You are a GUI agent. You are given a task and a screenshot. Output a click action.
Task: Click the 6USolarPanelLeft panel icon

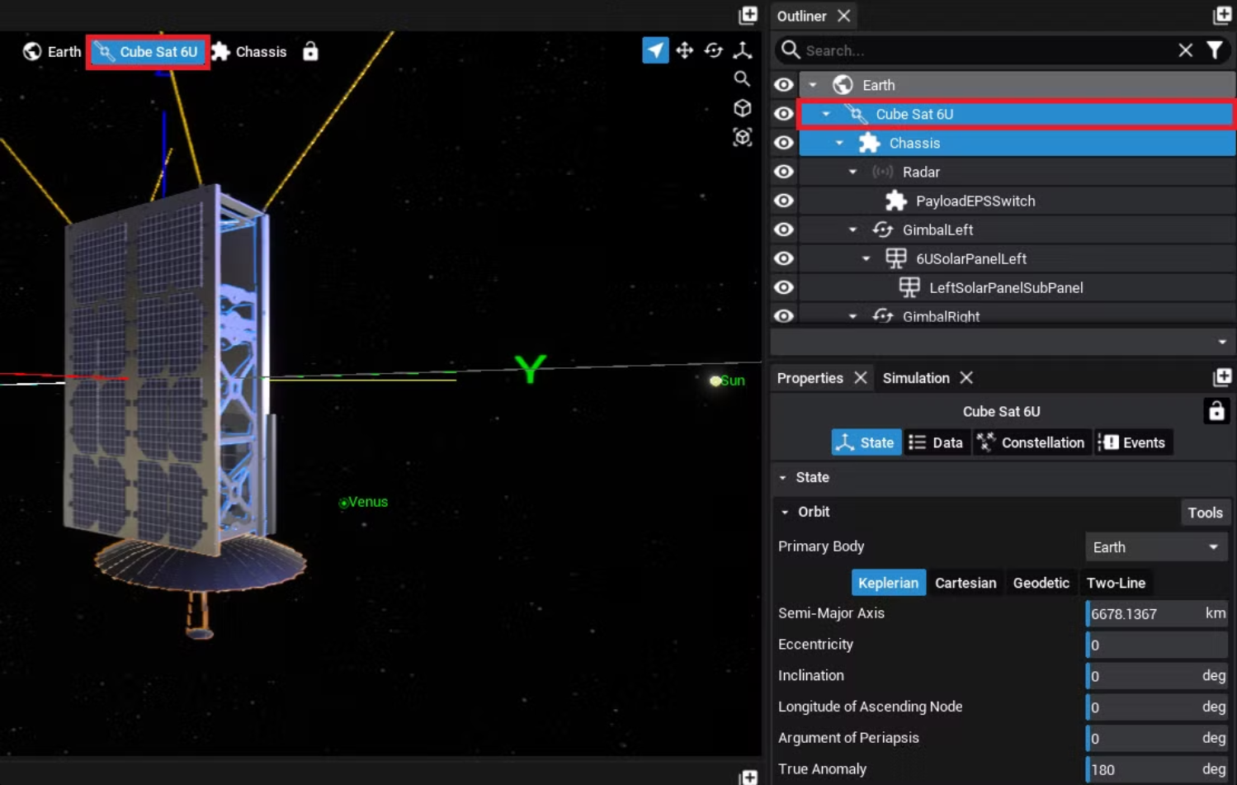point(895,258)
